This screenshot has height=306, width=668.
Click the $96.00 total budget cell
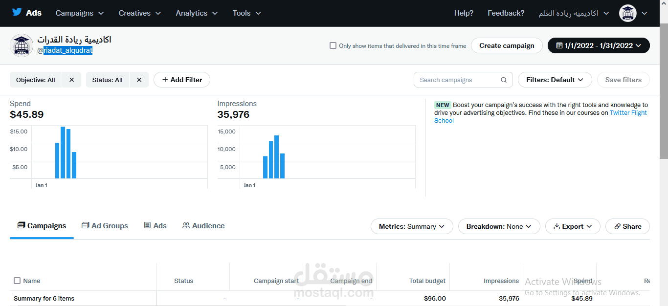(x=435, y=298)
